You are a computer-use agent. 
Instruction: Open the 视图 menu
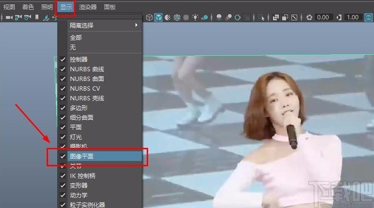coord(9,7)
